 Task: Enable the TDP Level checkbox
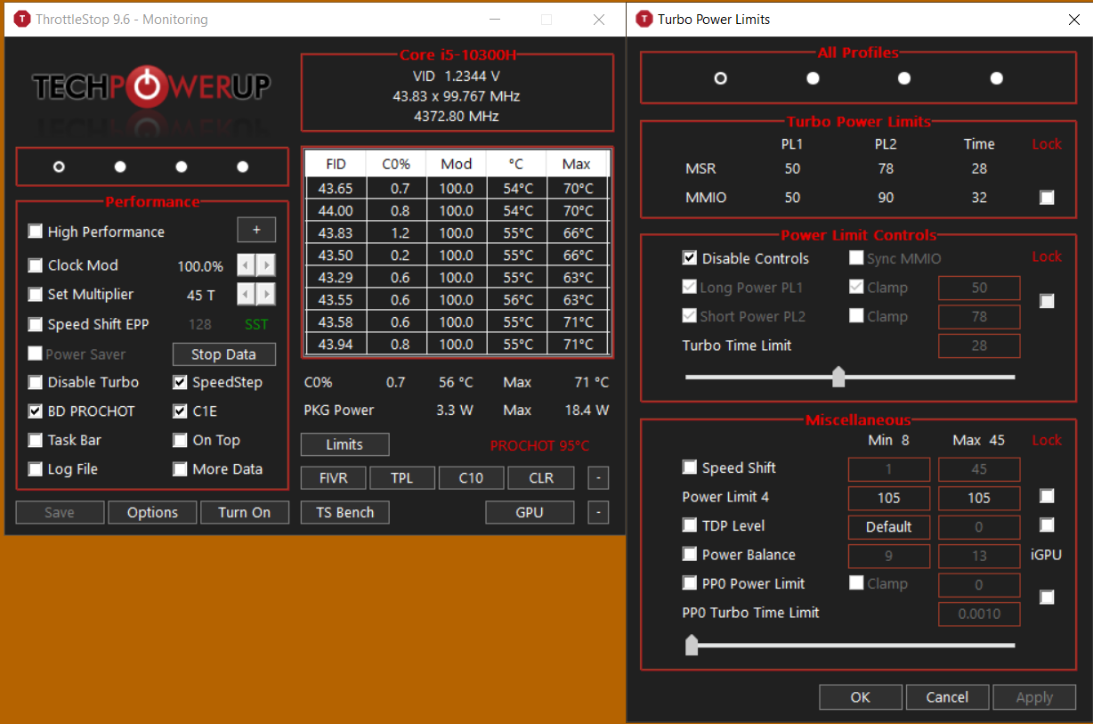[690, 525]
